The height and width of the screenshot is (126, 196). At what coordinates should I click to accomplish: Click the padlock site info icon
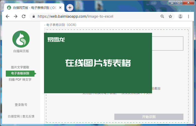click(34, 16)
